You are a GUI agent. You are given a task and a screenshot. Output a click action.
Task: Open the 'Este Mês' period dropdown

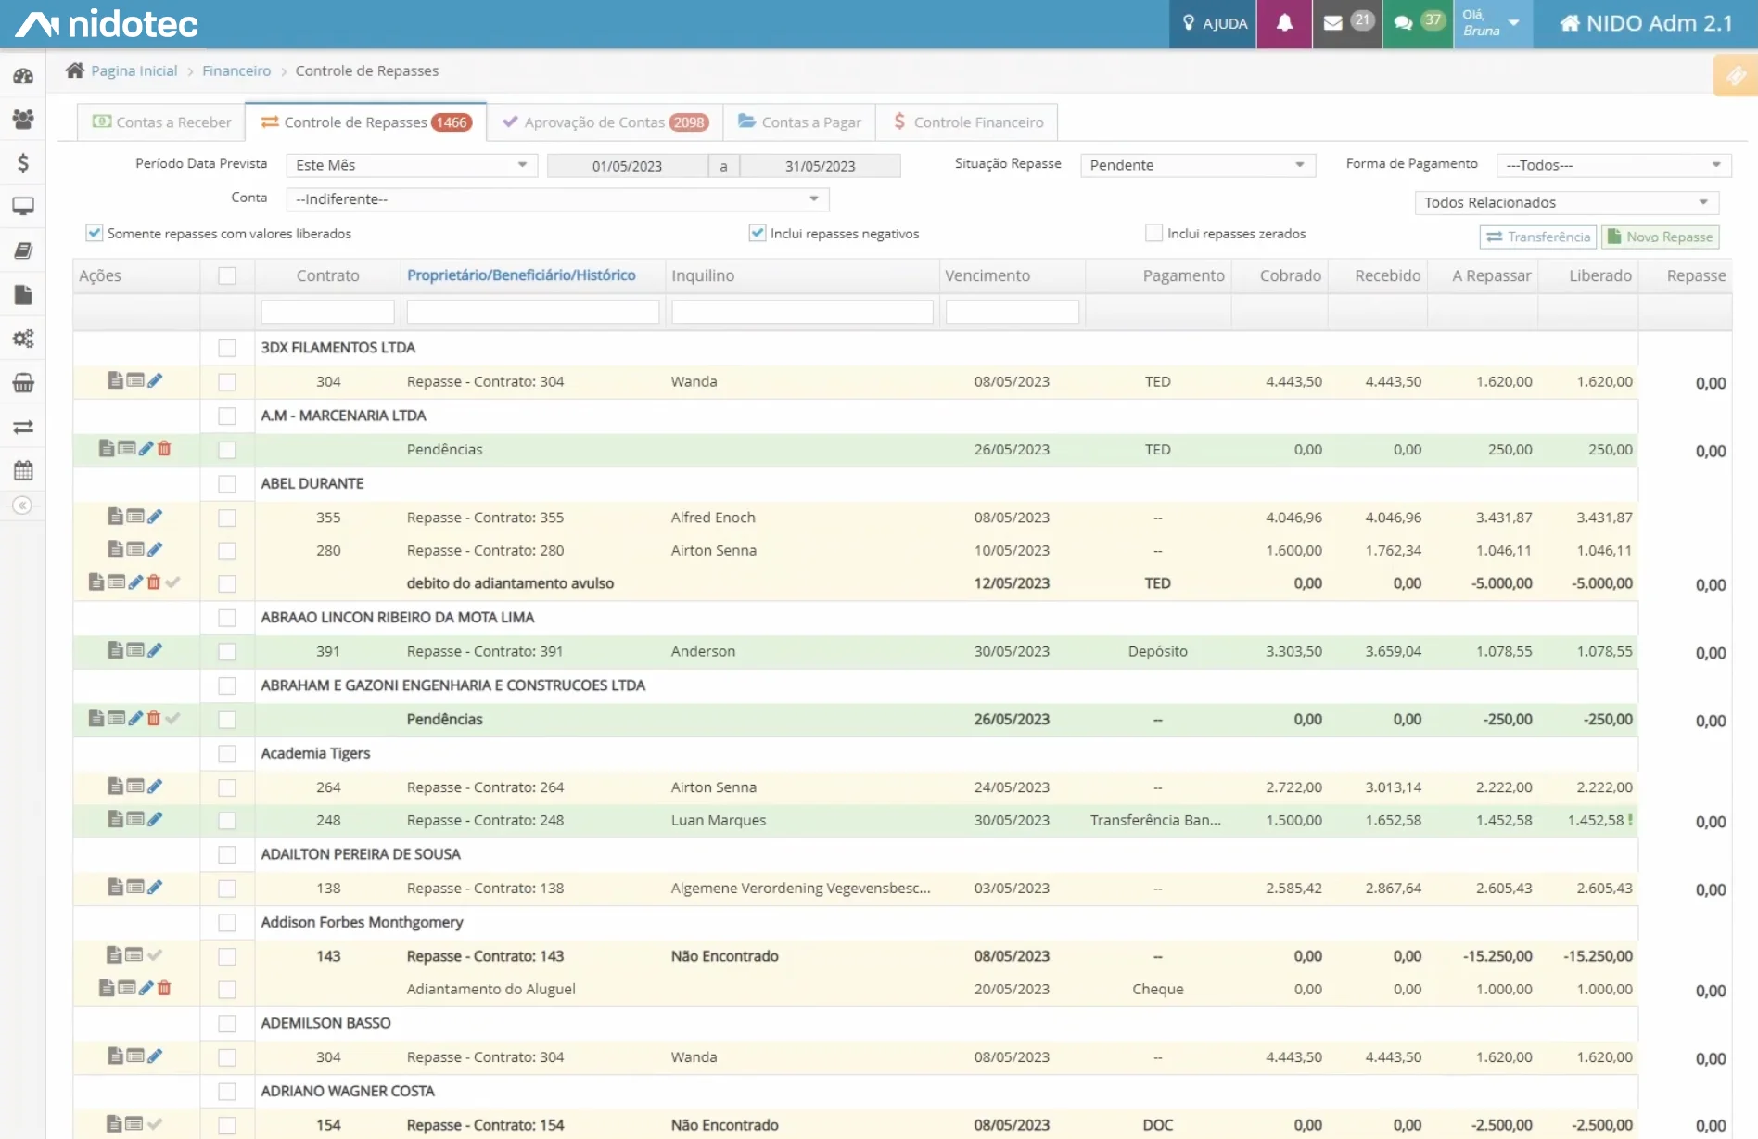[x=412, y=165]
